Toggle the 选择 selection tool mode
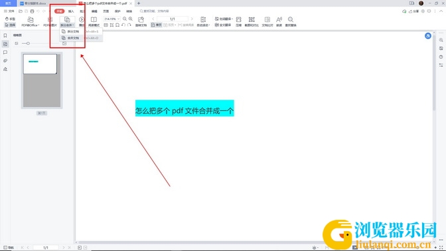 [x=10, y=25]
